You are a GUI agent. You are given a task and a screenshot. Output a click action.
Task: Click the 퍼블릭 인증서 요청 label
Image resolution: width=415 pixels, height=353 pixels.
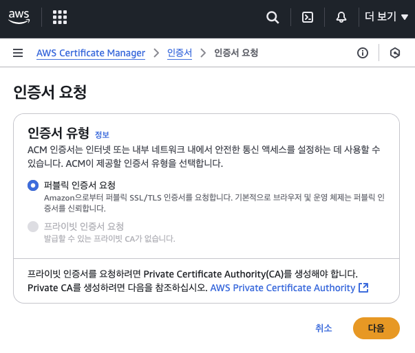tap(80, 185)
